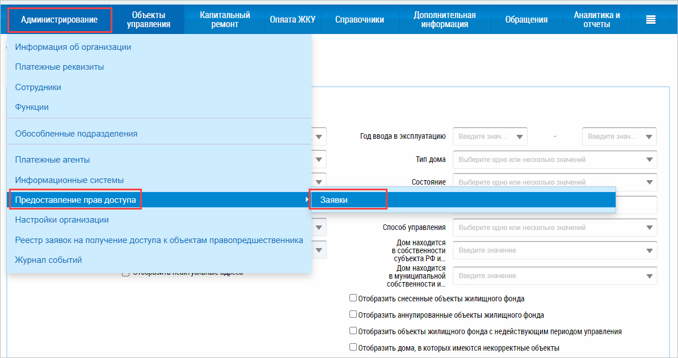Open the second Год ввода в эксплуатацию dropdown
This screenshot has width=678, height=358.
[x=619, y=137]
